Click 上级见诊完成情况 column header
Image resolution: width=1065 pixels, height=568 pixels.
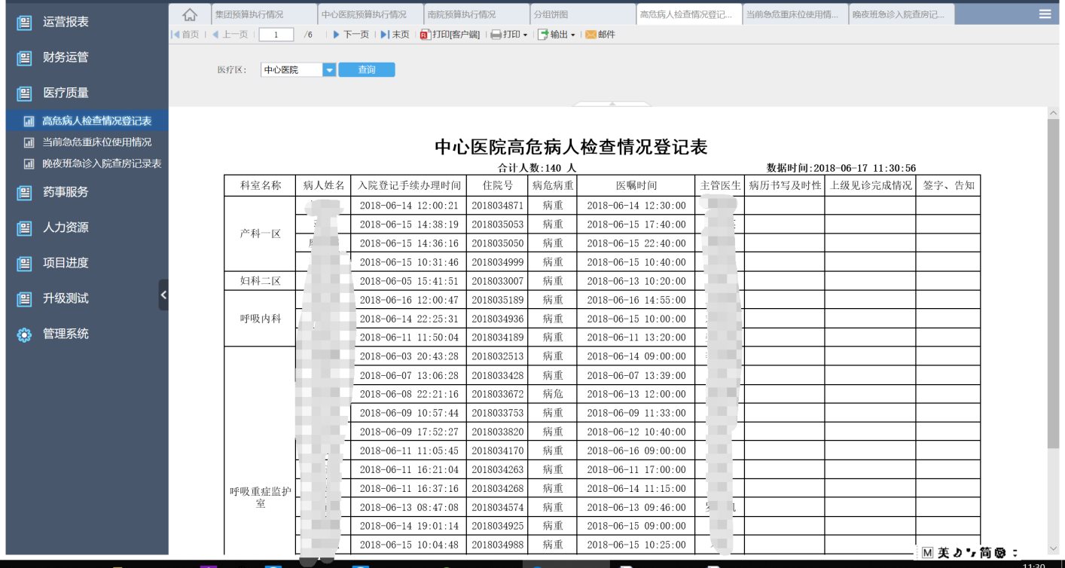pyautogui.click(x=870, y=185)
